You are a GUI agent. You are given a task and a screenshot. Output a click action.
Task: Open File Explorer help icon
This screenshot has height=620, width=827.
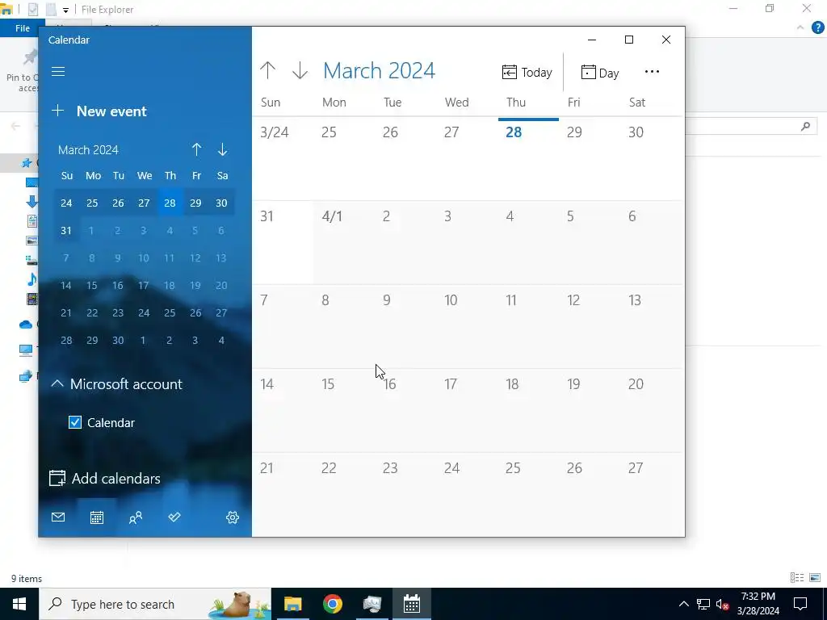817,27
